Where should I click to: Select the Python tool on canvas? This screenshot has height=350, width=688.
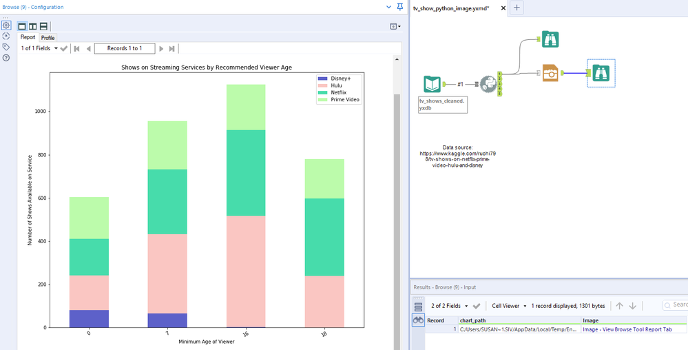tap(488, 83)
